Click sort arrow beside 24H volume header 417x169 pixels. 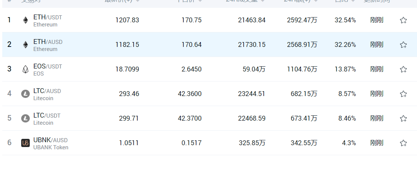[x=263, y=1]
